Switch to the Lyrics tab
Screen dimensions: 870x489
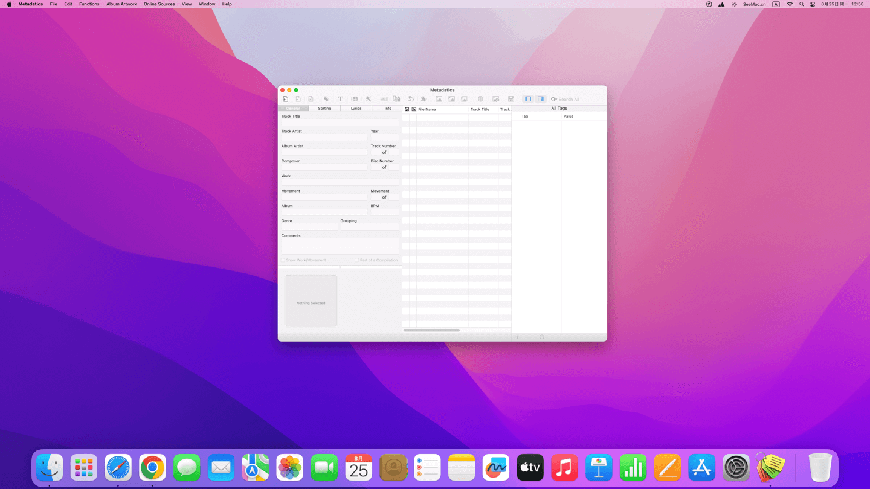click(356, 109)
